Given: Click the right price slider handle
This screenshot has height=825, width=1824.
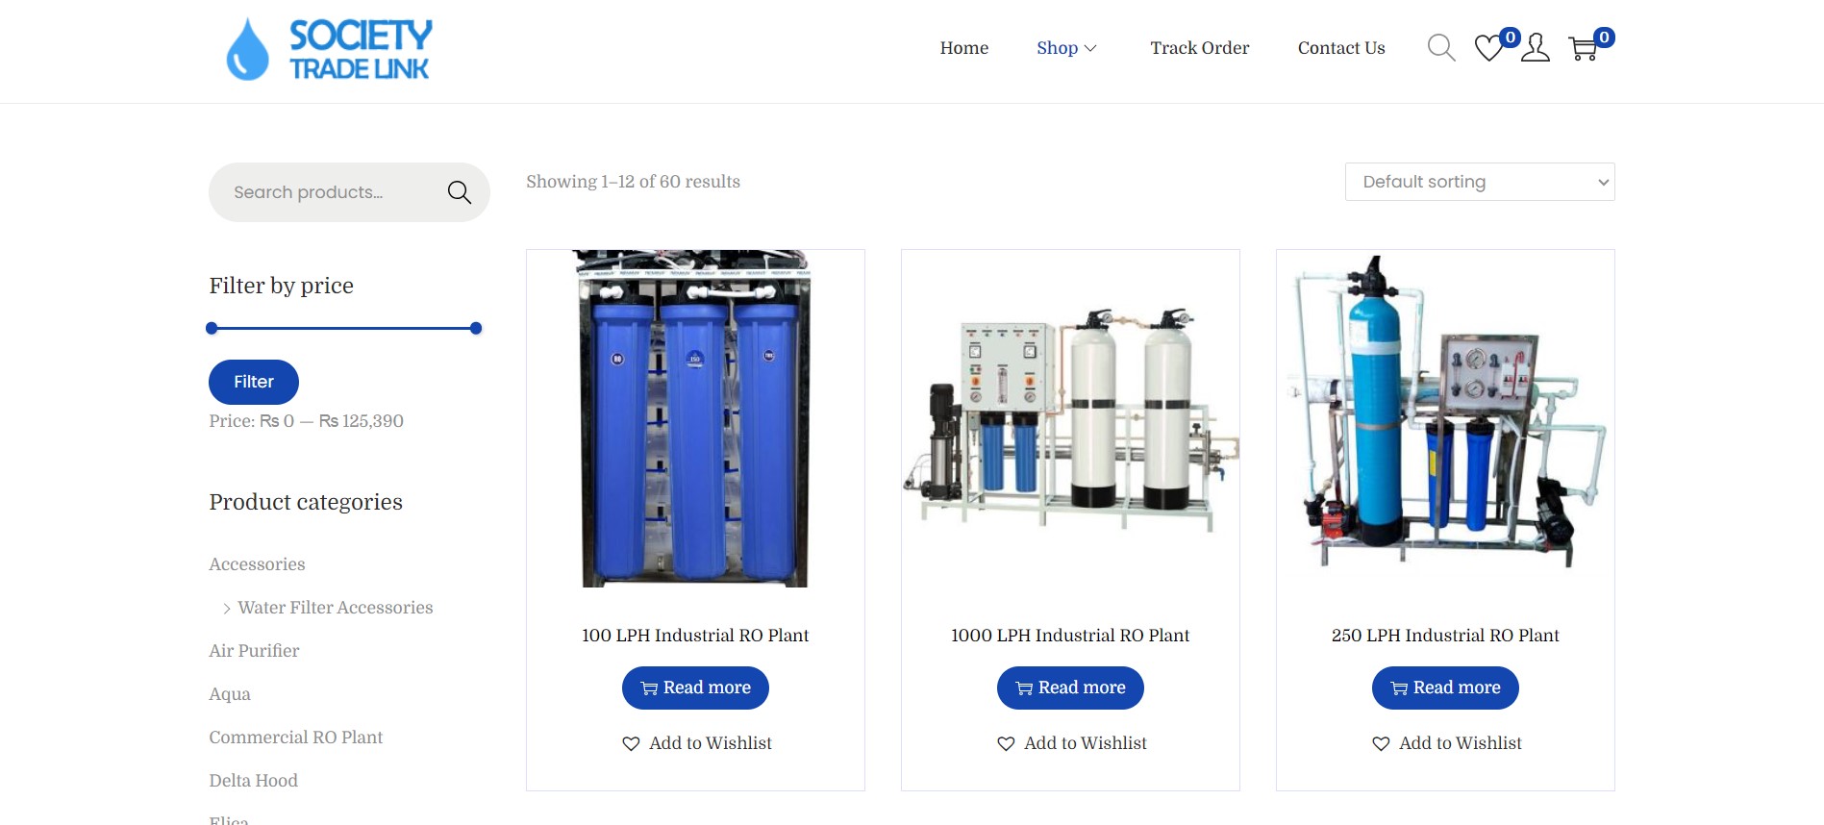Looking at the screenshot, I should pos(476,329).
